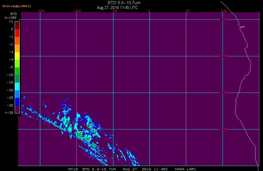Click the cyan -15 to -20 band

[x=17, y=87]
